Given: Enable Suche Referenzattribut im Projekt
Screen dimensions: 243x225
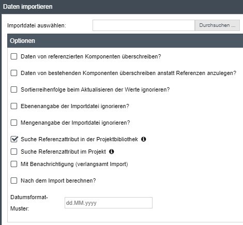Looking at the screenshot, I should 14,152.
